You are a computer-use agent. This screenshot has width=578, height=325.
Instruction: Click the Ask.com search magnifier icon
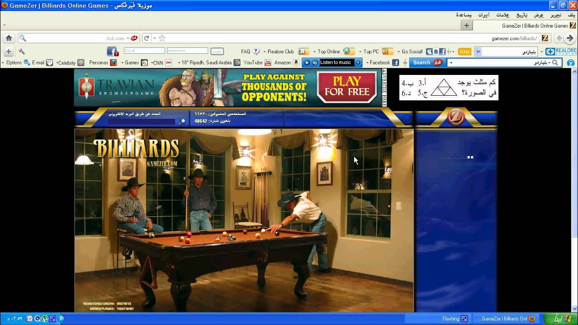[x=23, y=38]
